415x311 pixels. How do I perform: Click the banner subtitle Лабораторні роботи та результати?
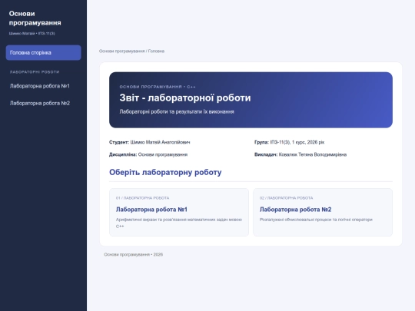(177, 111)
